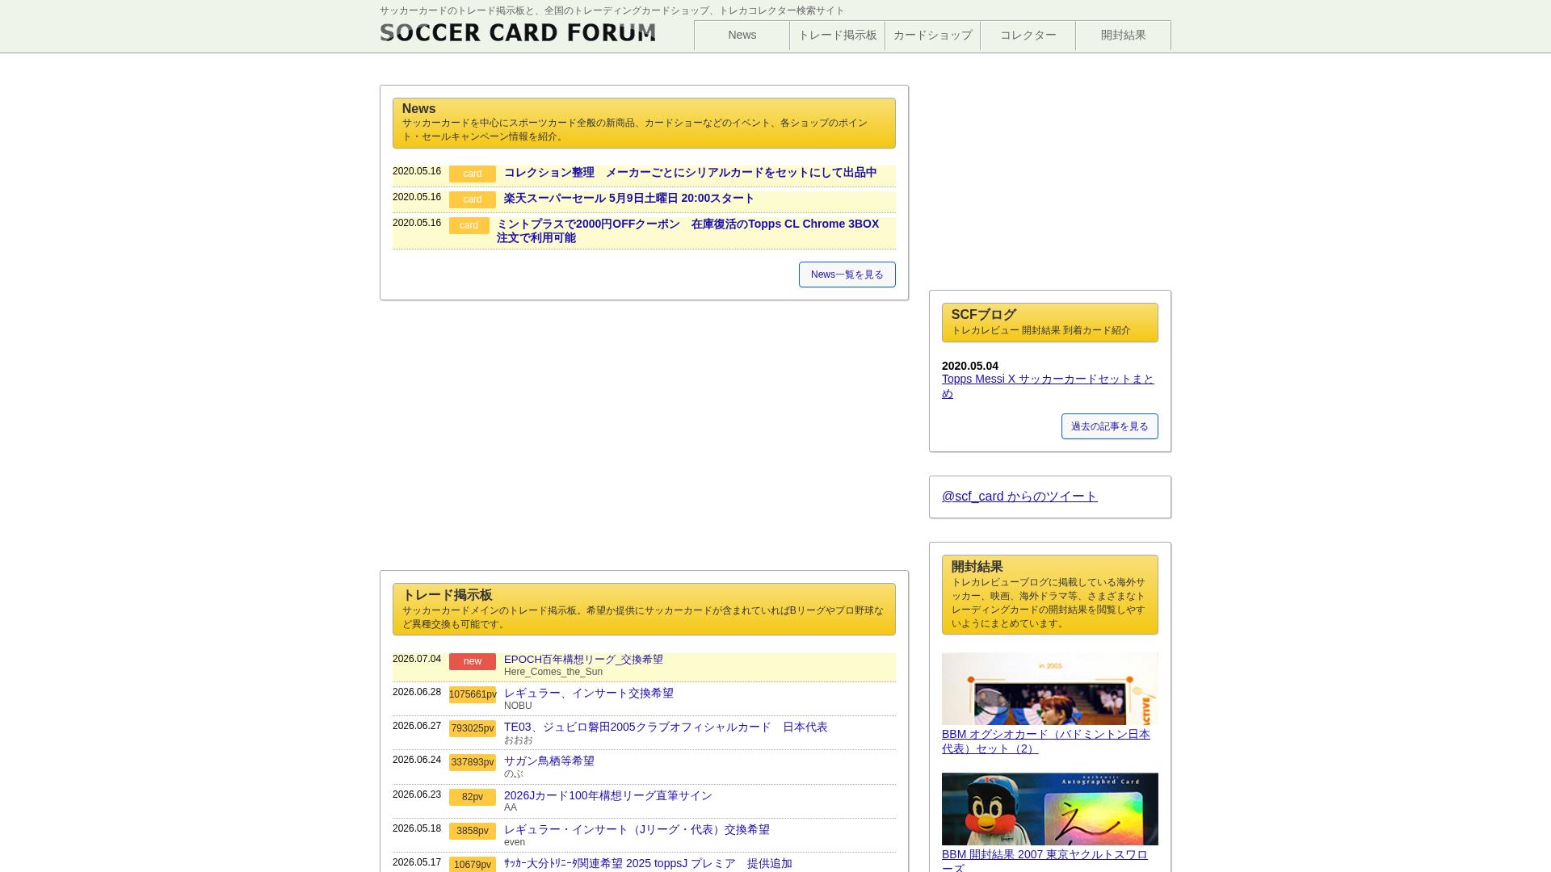
Task: Click the News section heading banner
Action: click(x=644, y=124)
